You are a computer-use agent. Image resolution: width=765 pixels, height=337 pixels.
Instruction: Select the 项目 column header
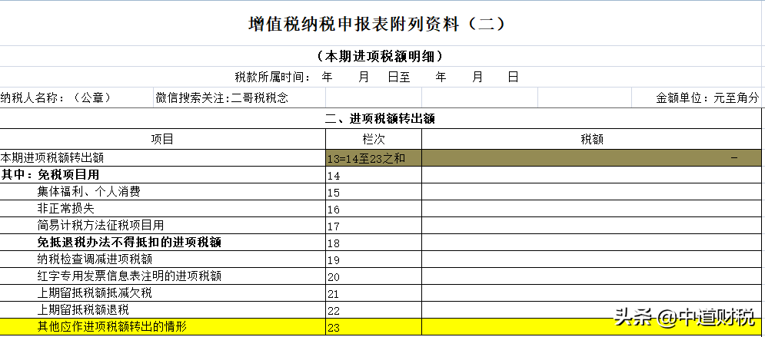(162, 139)
